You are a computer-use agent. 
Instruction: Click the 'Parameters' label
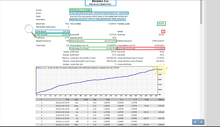coord(40,20)
